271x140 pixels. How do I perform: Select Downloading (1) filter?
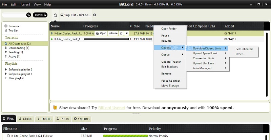pyautogui.click(x=19, y=48)
